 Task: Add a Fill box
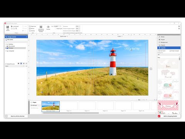pyautogui.click(x=32, y=29)
